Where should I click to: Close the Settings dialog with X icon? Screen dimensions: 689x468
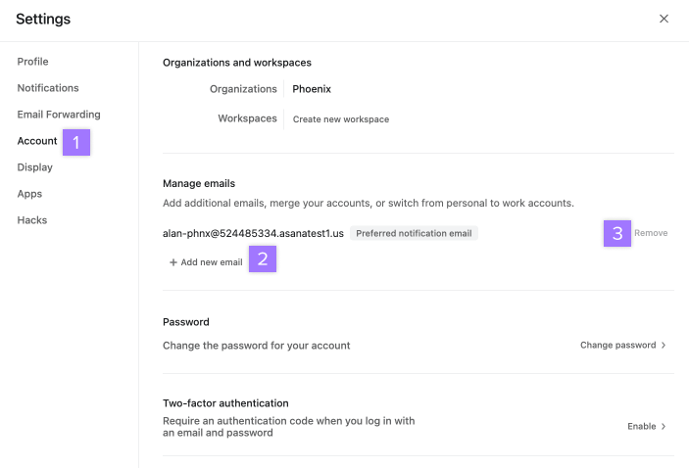(664, 19)
